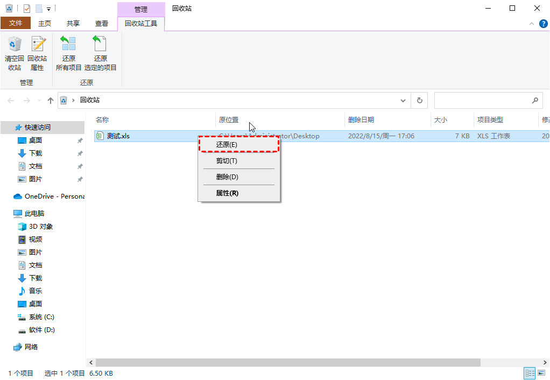Click the properties checkmark quick access icon

(x=27, y=8)
